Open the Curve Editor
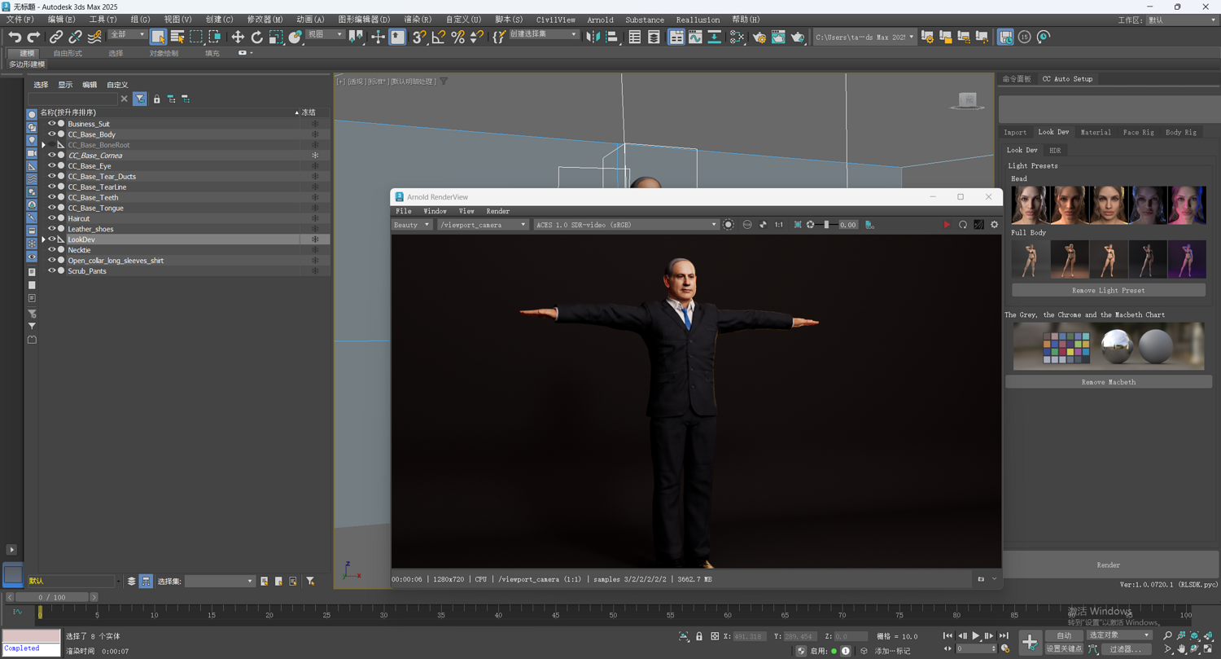1221x659 pixels. click(x=695, y=37)
